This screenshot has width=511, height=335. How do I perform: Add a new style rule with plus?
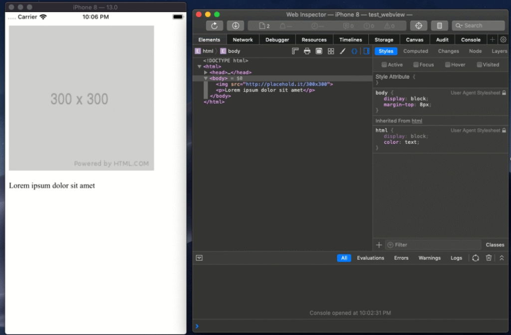coord(379,245)
